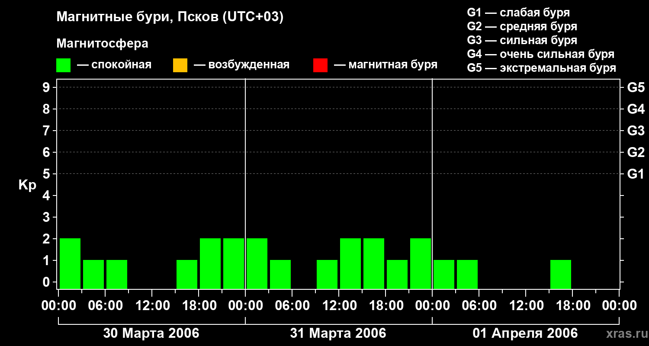Click the 31 March 21:00–00:00 bar
This screenshot has height=346, width=649.
[x=421, y=263]
